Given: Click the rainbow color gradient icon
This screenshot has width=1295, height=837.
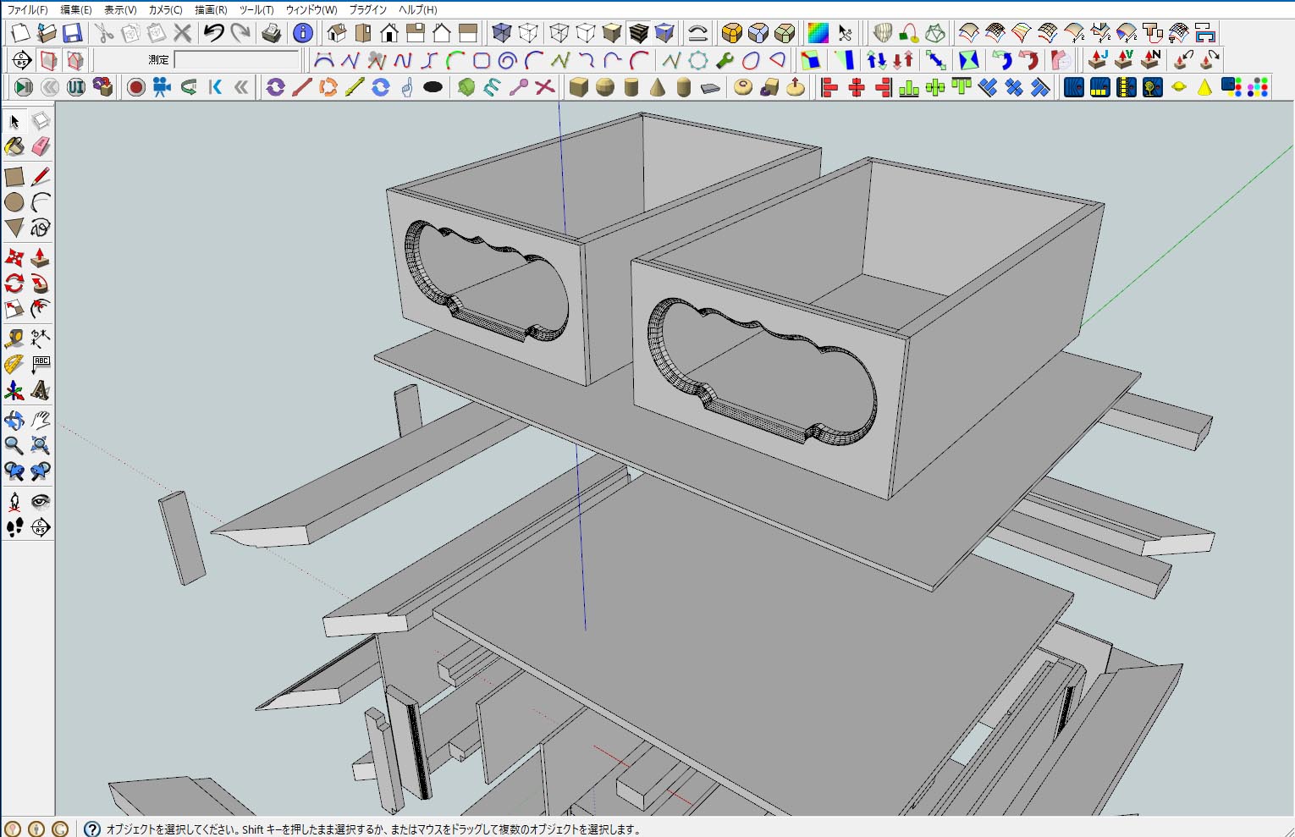Looking at the screenshot, I should (x=818, y=33).
